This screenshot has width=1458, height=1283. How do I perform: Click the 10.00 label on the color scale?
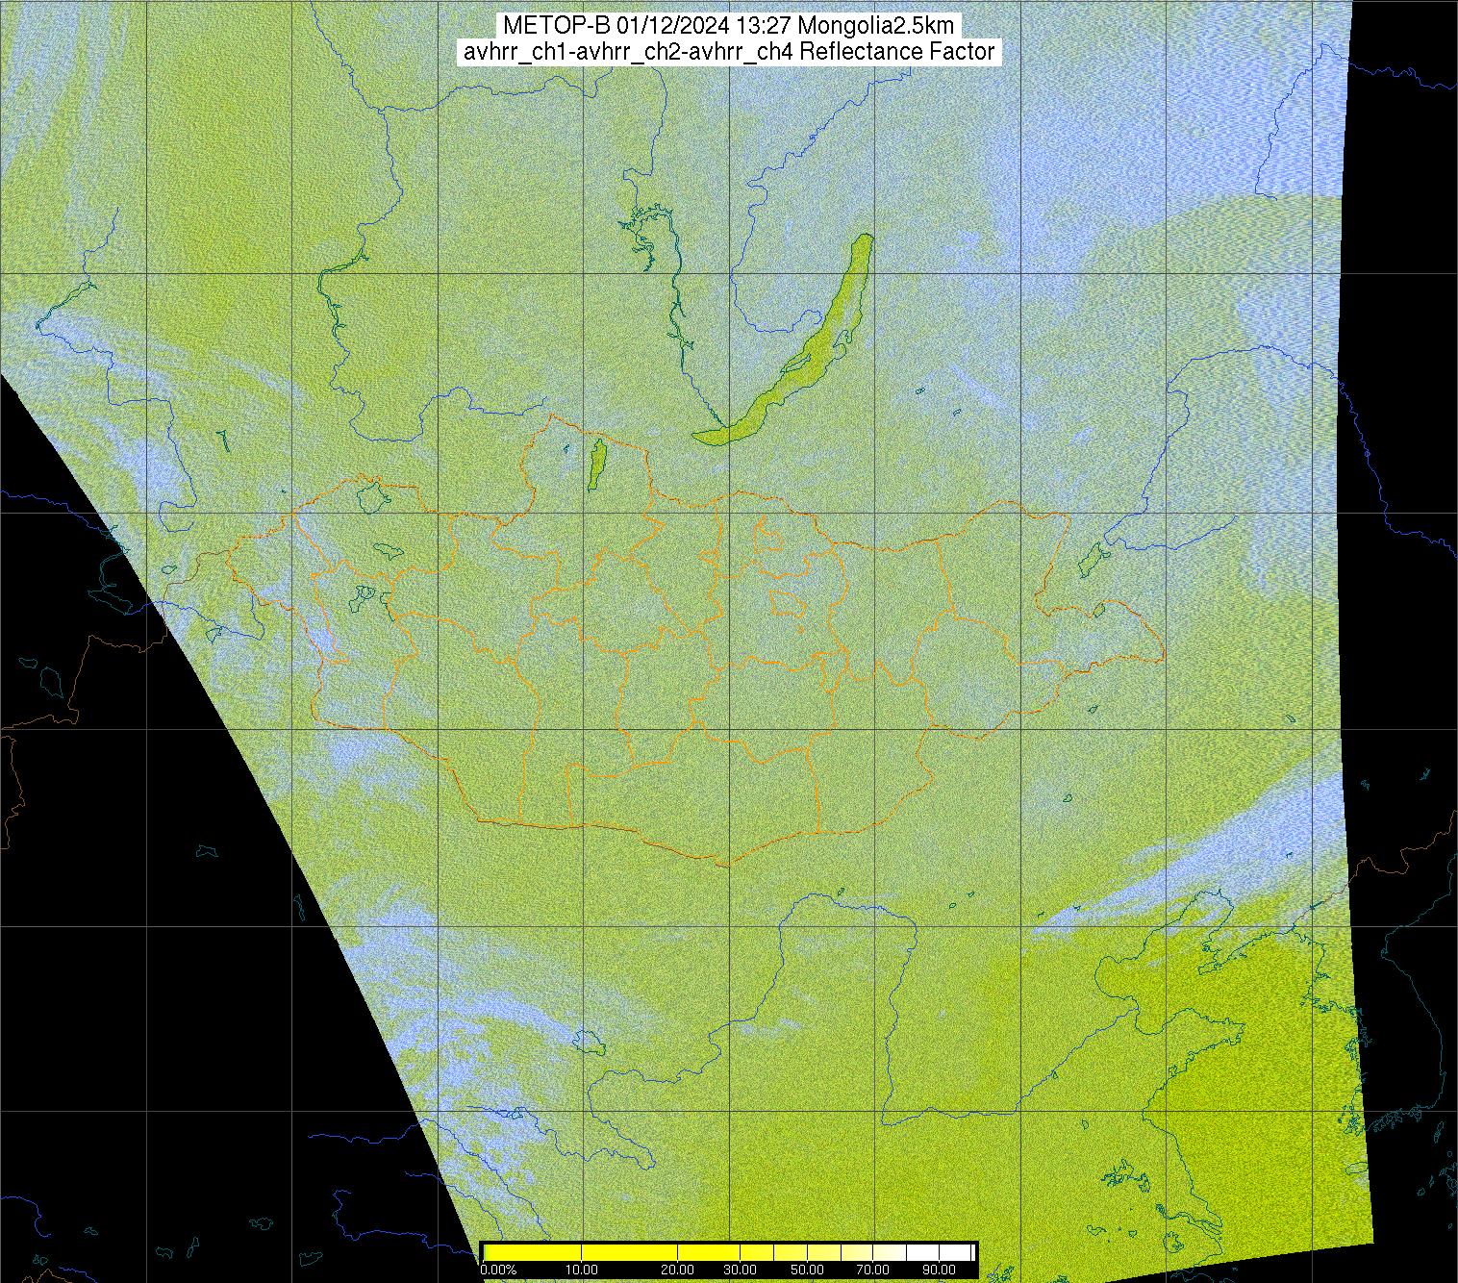tap(583, 1270)
